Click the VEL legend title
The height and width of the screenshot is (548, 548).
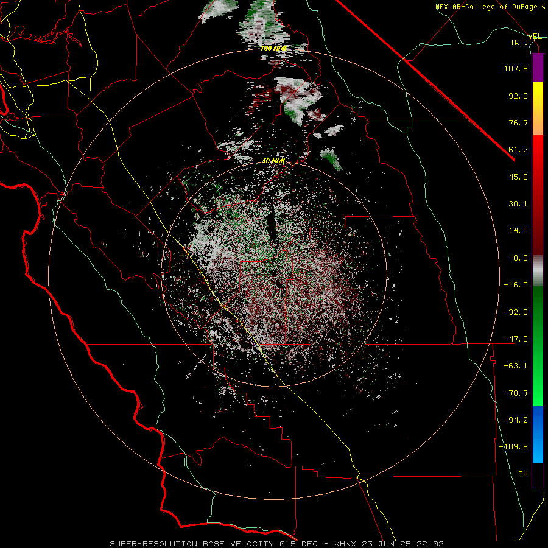coord(535,37)
